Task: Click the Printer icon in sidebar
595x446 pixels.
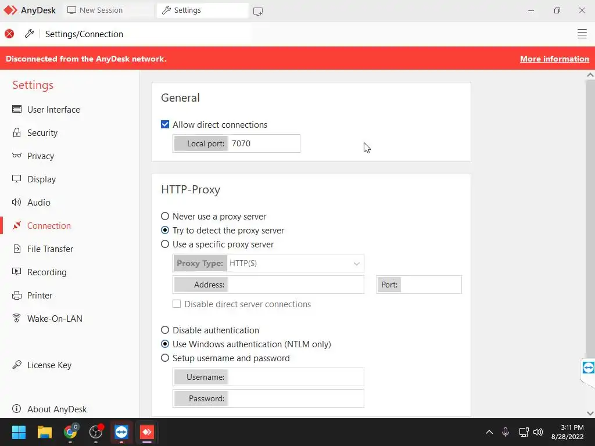Action: (17, 296)
